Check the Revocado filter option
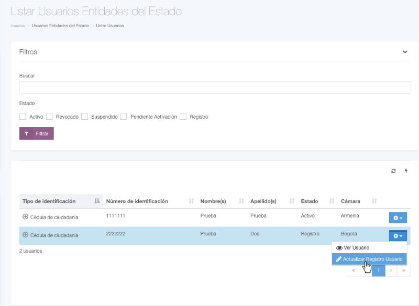Screen dimensions: 419x306 tap(49, 117)
